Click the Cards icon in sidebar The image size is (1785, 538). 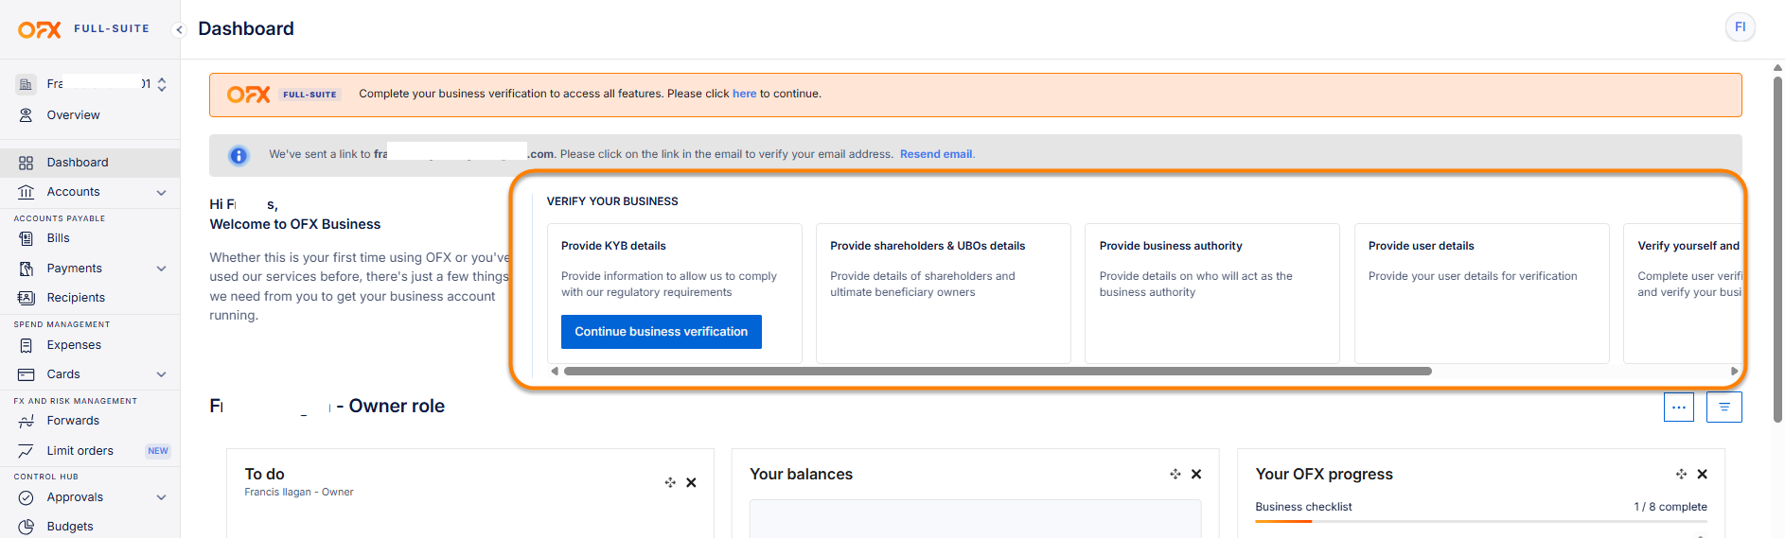[x=27, y=374]
